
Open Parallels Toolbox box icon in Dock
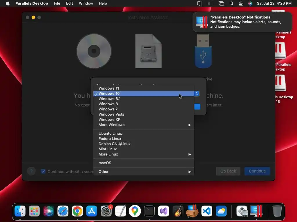[x=192, y=211]
